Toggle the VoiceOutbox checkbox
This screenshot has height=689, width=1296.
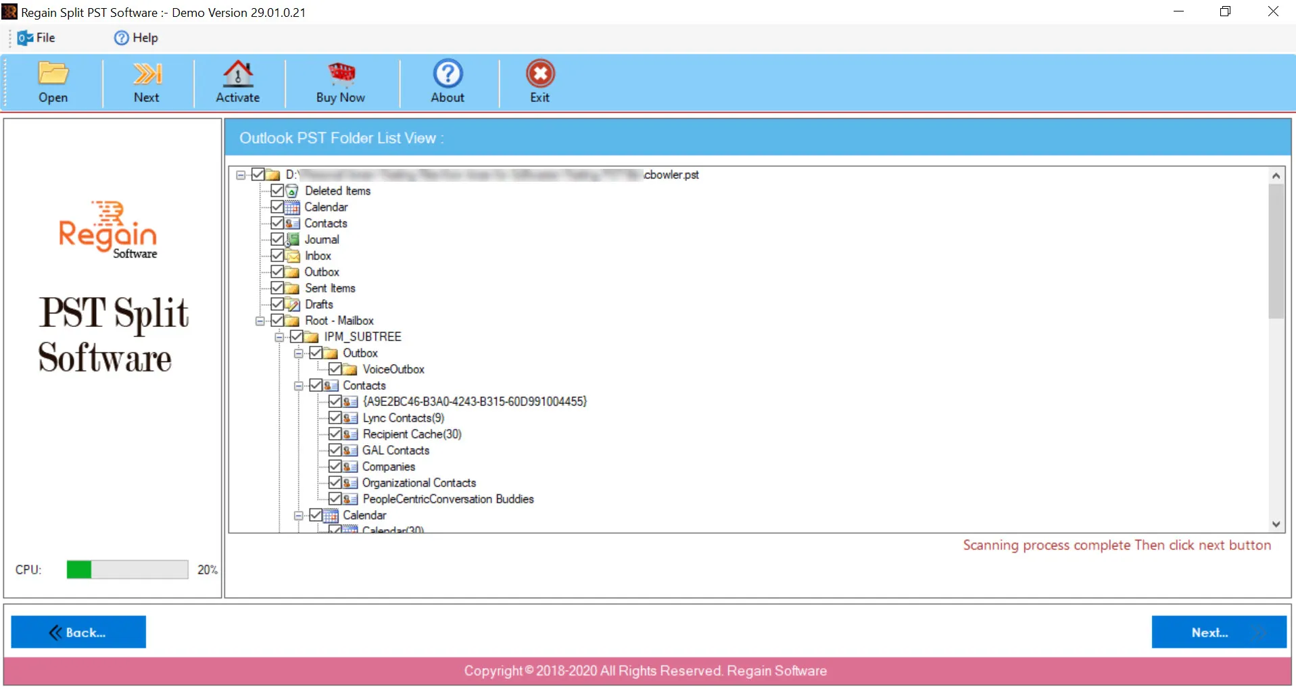point(335,369)
